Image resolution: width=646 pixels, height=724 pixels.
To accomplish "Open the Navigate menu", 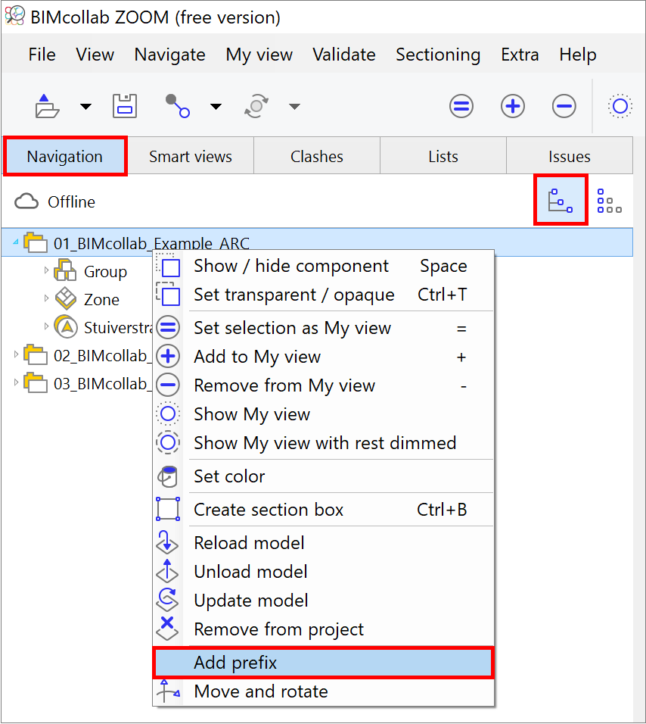I will click(x=169, y=55).
